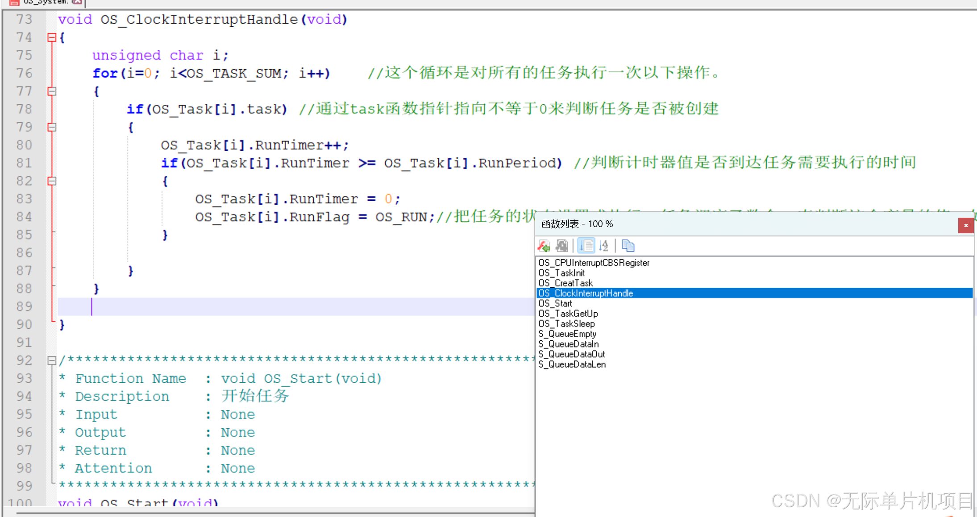Collapse comment block fold at line 92

pos(52,360)
